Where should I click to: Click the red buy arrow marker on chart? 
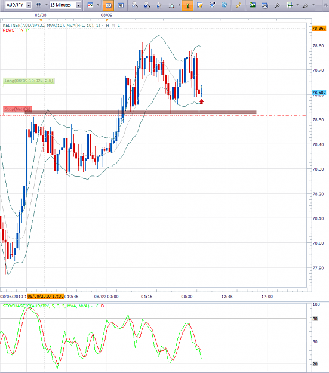(201, 101)
